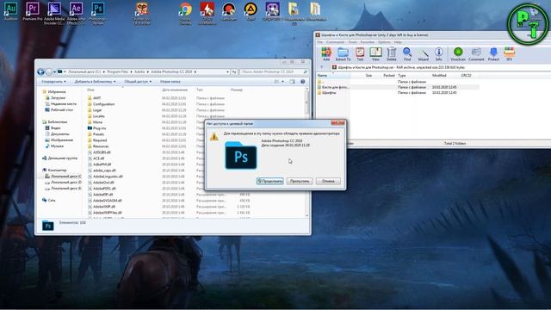This screenshot has height=310, width=551.
Task: Select Legal folder in Explorer
Action: tap(95, 110)
